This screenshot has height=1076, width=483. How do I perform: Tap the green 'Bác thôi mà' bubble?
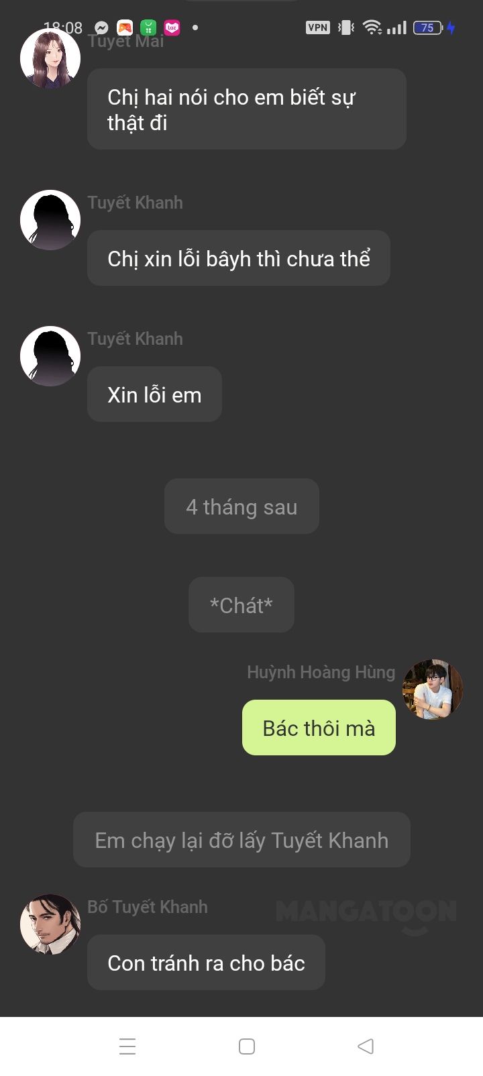pyautogui.click(x=319, y=728)
